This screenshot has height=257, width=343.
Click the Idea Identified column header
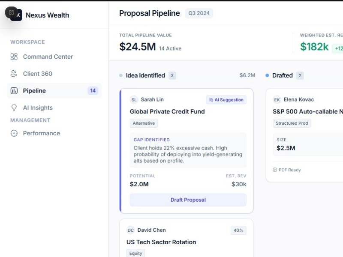point(145,75)
